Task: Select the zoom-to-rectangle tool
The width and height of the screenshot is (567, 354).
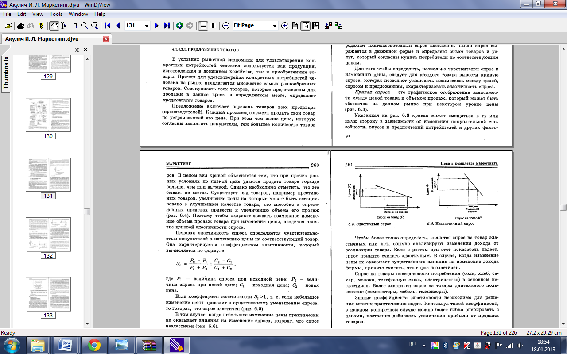Action: click(x=94, y=26)
